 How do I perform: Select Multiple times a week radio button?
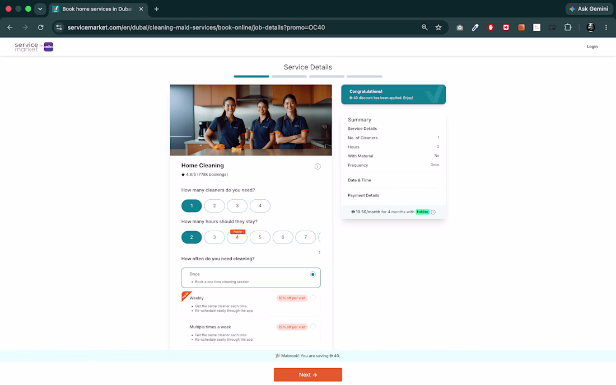point(312,327)
